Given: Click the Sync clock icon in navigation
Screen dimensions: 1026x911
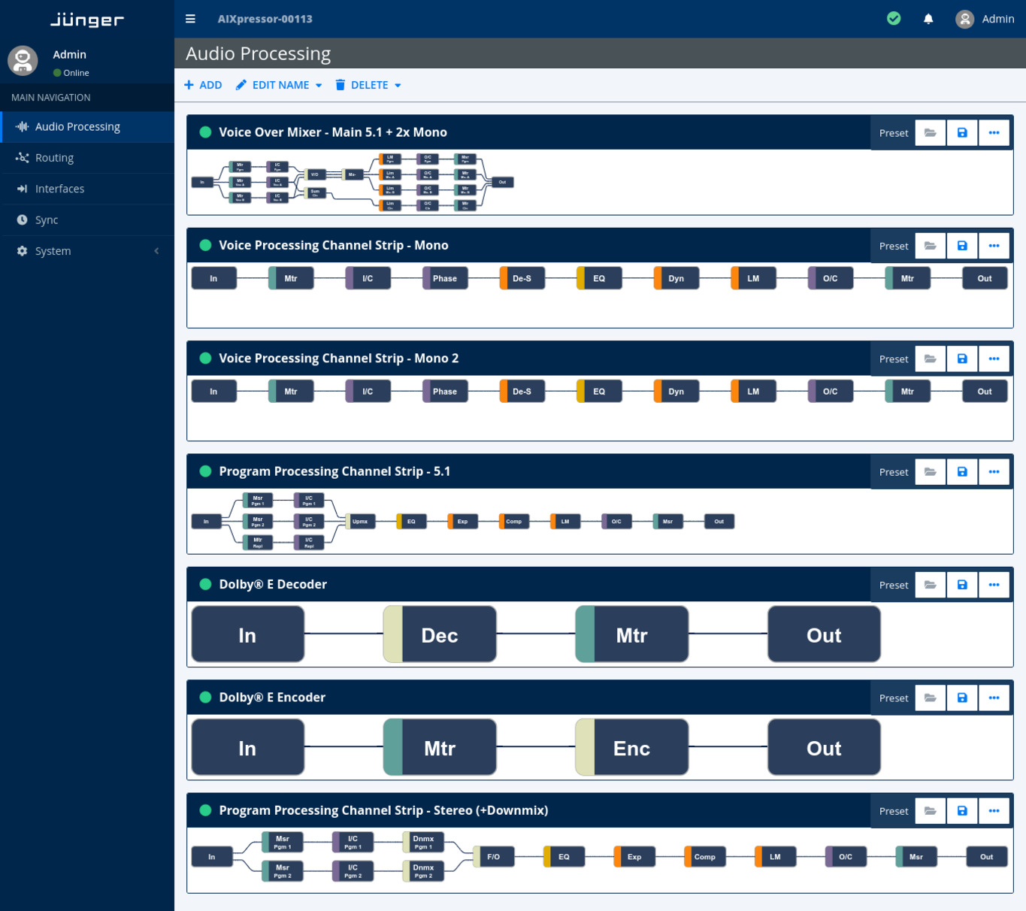Looking at the screenshot, I should tap(22, 219).
